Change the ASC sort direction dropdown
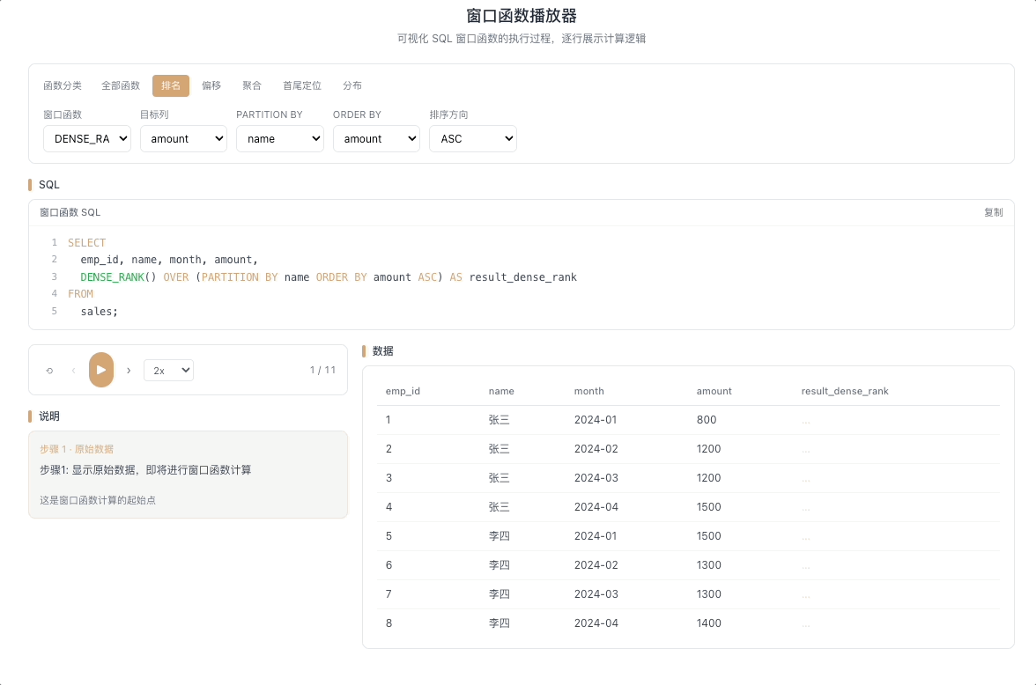The width and height of the screenshot is (1036, 685). click(473, 139)
